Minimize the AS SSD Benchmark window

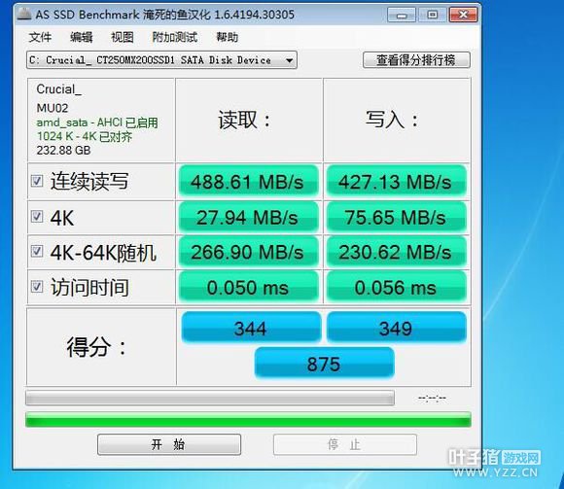coord(402,15)
